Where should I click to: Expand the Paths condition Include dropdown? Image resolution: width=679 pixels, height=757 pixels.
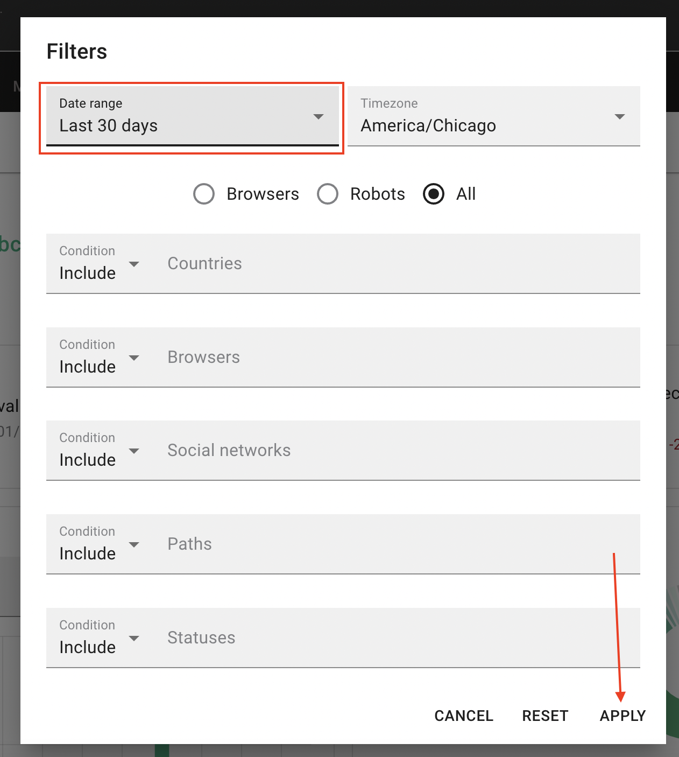coord(100,545)
